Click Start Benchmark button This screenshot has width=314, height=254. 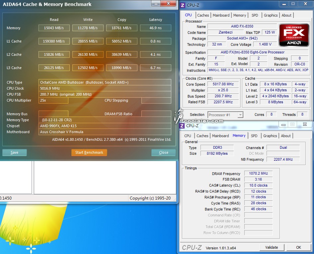coord(89,152)
